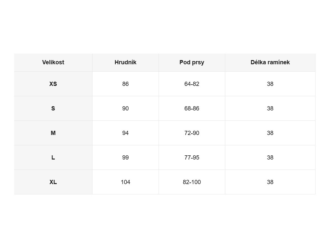Select the underbust range 77-95
Screen dimensions: 330x248
[192, 158]
